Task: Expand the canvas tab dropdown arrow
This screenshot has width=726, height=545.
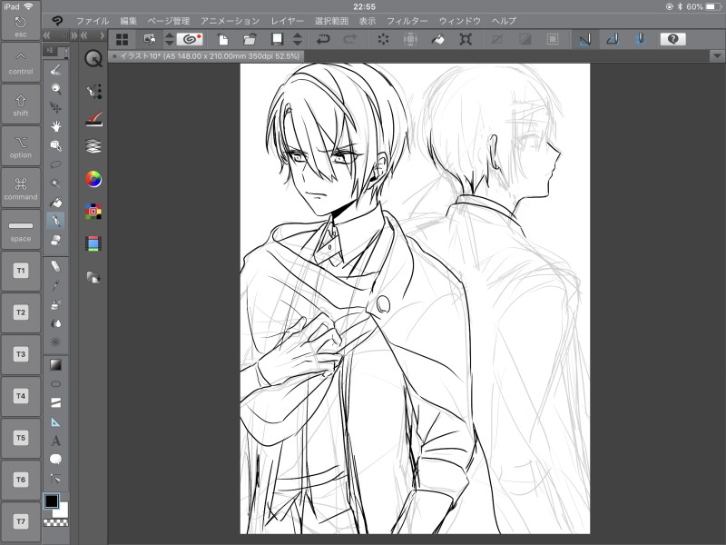Action: click(717, 56)
